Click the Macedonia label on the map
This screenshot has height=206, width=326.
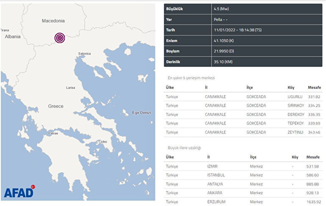53,21
